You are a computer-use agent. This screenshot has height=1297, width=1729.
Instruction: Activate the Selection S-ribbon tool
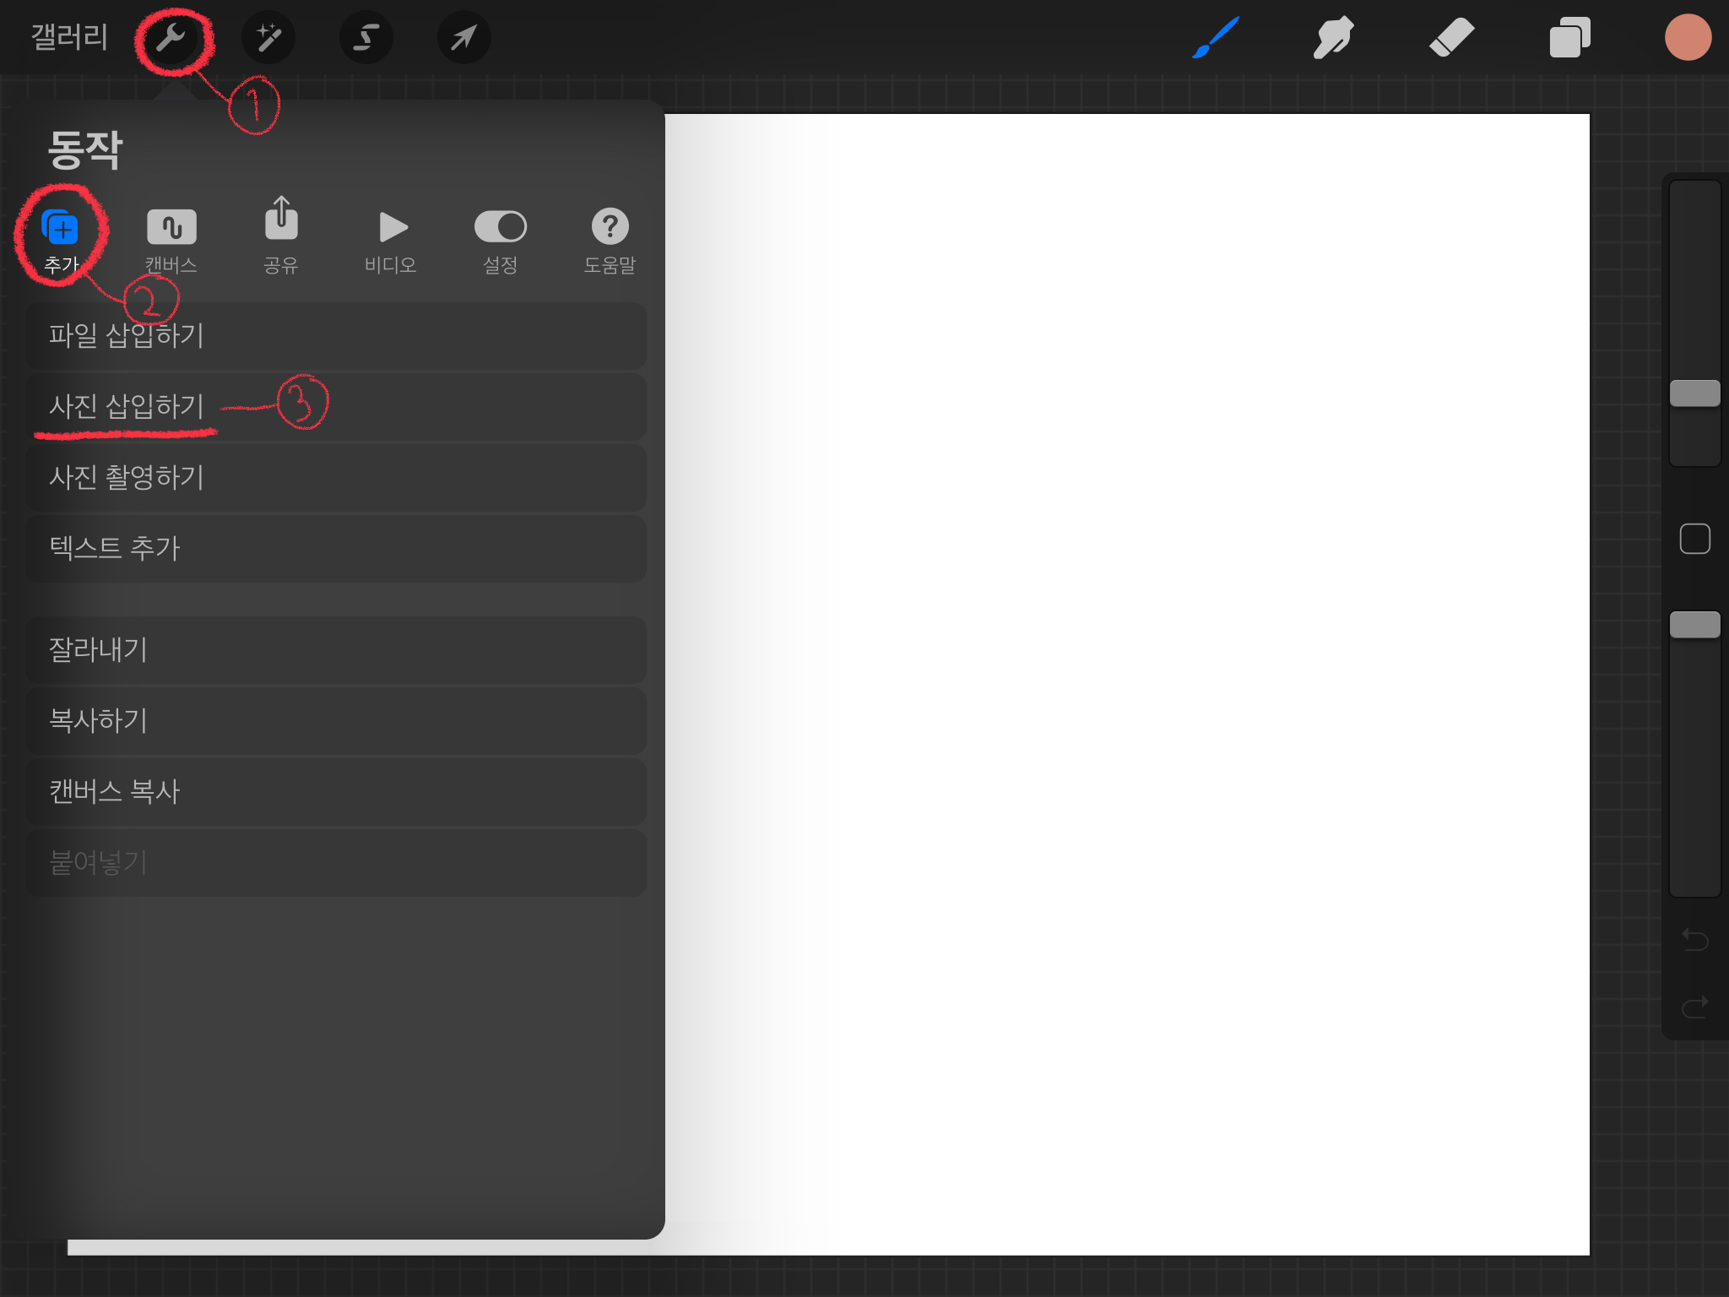366,38
